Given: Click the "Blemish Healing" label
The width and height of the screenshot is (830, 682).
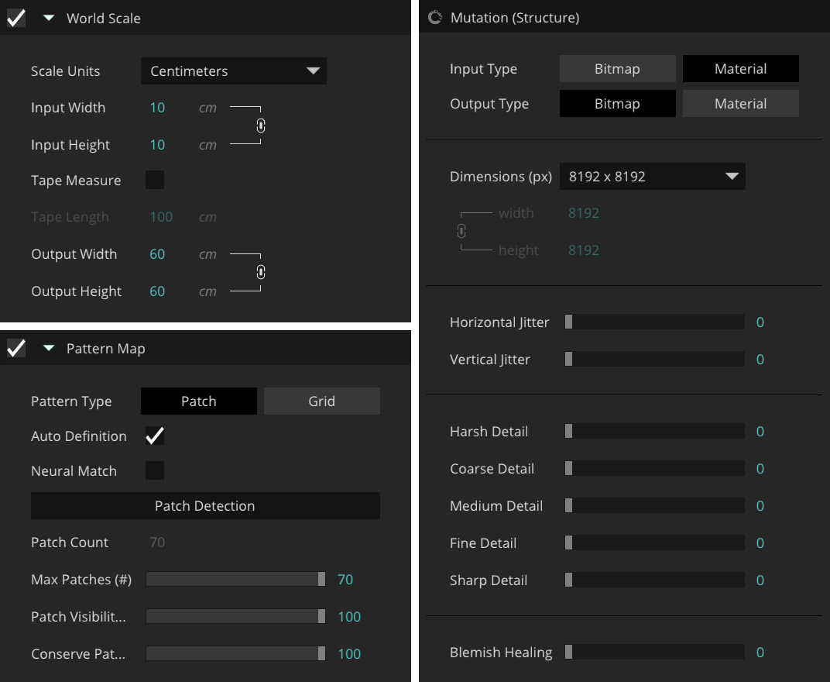Looking at the screenshot, I should pos(501,653).
